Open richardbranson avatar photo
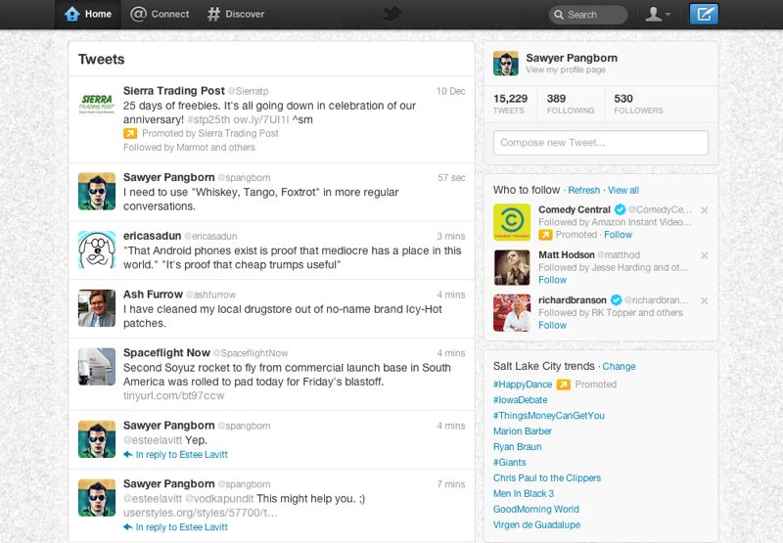 tap(512, 313)
